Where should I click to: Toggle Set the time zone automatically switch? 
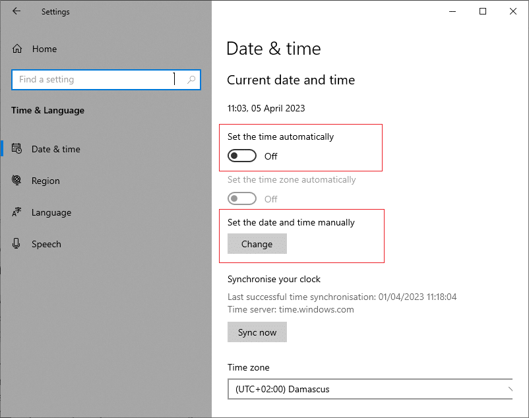pos(241,199)
